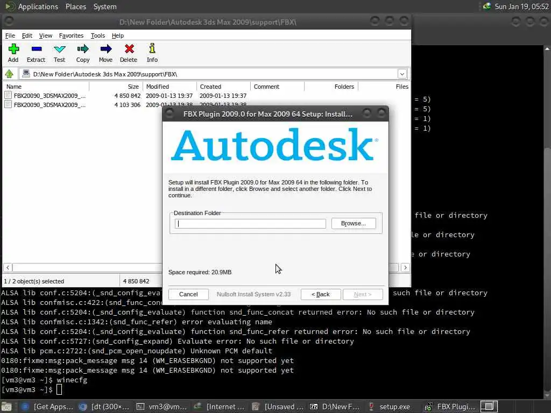
Task: Select file with size 4 103 306
Action: tap(127, 105)
